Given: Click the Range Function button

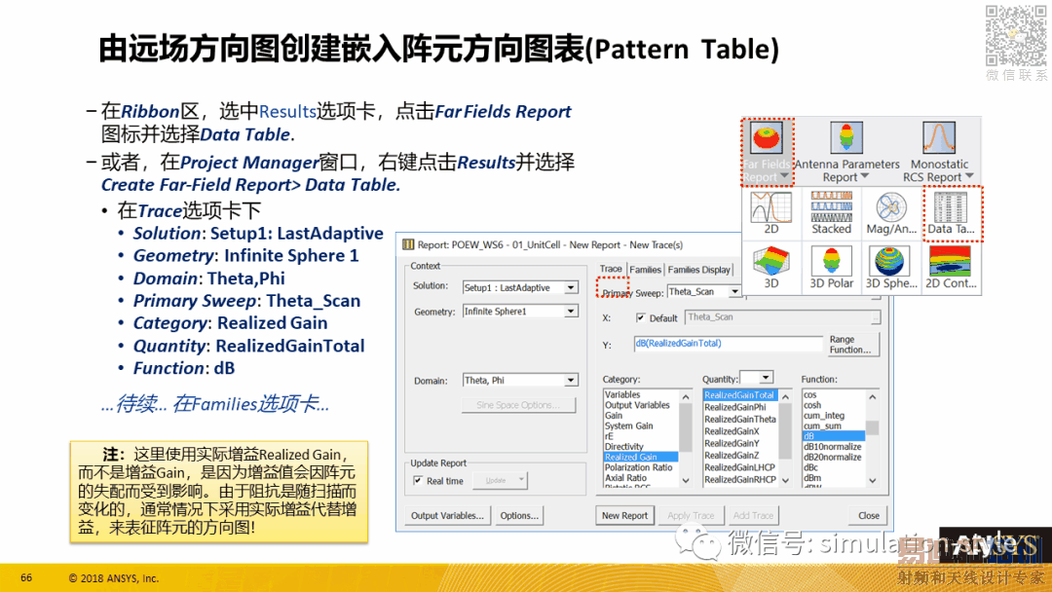Looking at the screenshot, I should tap(850, 345).
